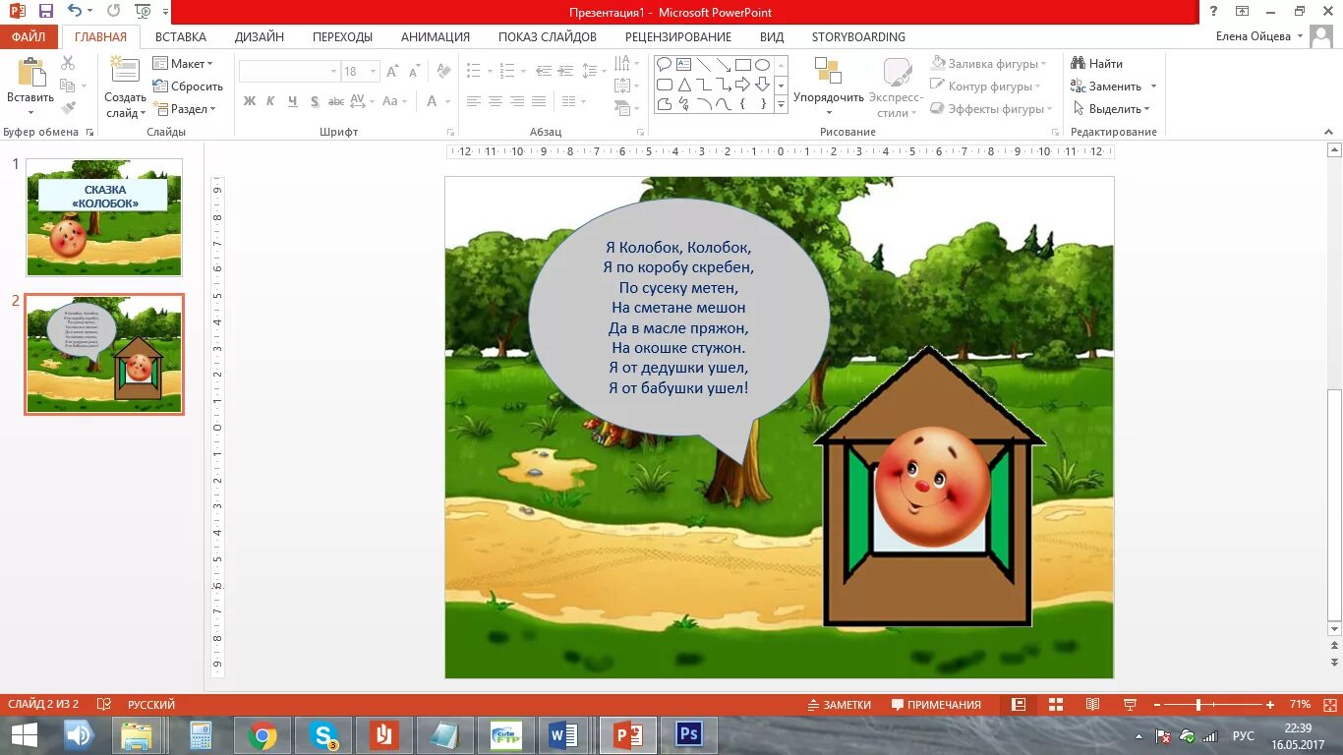Click the Создать слайд icon
This screenshot has width=1343, height=755.
pos(125,72)
